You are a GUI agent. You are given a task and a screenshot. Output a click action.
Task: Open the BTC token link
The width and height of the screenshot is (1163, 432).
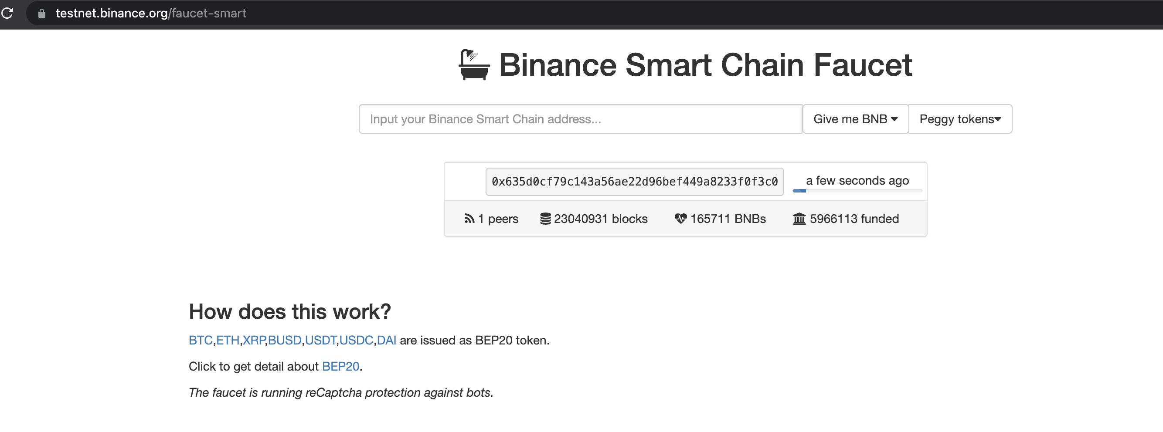(x=201, y=341)
